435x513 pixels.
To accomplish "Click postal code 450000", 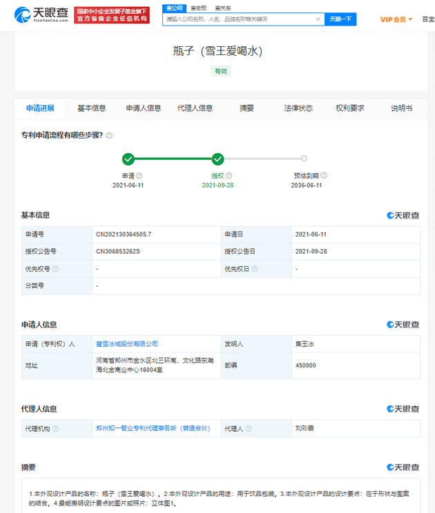I will [x=306, y=365].
